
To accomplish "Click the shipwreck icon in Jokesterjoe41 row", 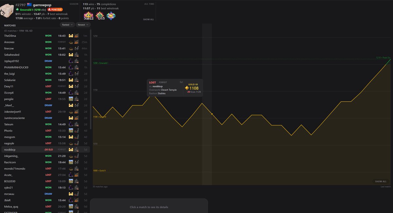I will (x=71, y=112).
